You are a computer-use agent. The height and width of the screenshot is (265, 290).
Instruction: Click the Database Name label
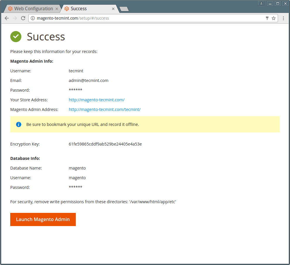pyautogui.click(x=26, y=168)
